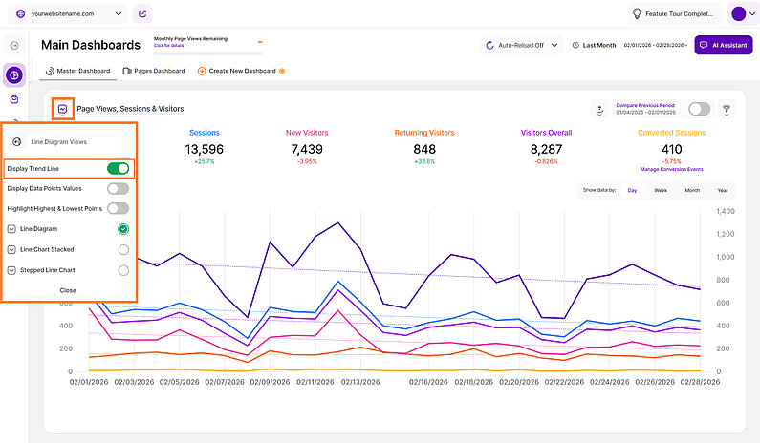Click the back arrow in Line Diagram Views

point(16,141)
